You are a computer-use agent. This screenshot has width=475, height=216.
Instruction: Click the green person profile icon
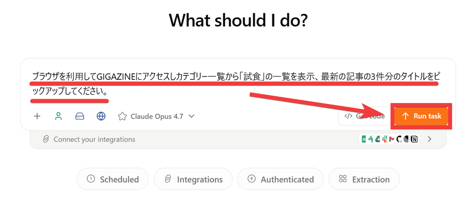click(59, 116)
